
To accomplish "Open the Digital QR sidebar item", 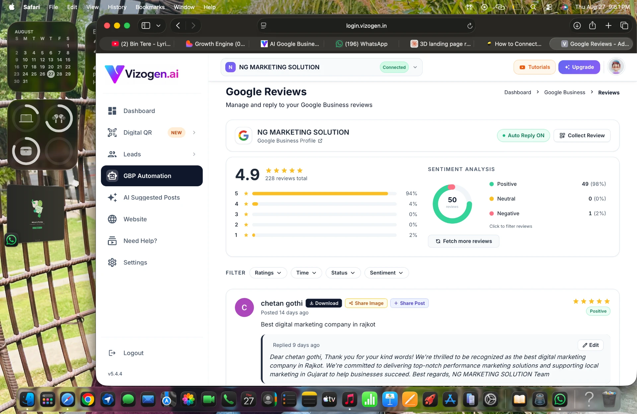I will coord(152,133).
